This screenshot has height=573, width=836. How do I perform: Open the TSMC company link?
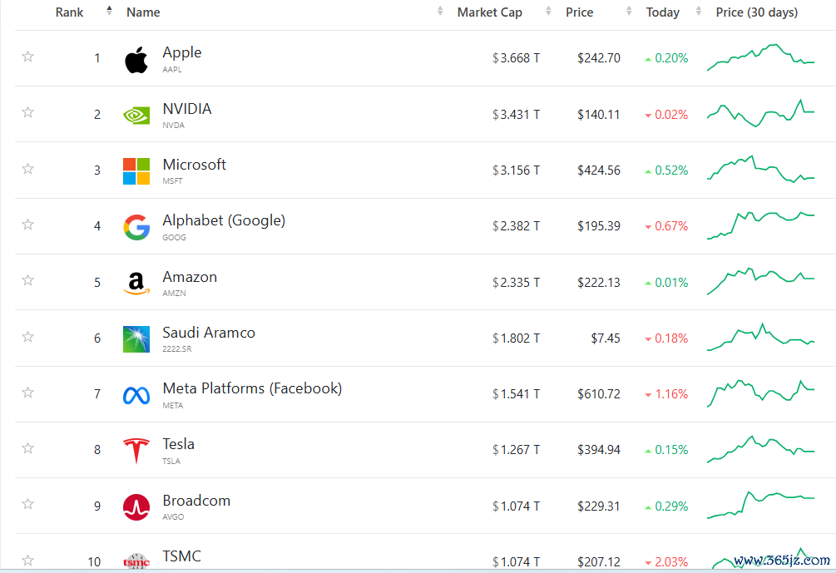(182, 556)
